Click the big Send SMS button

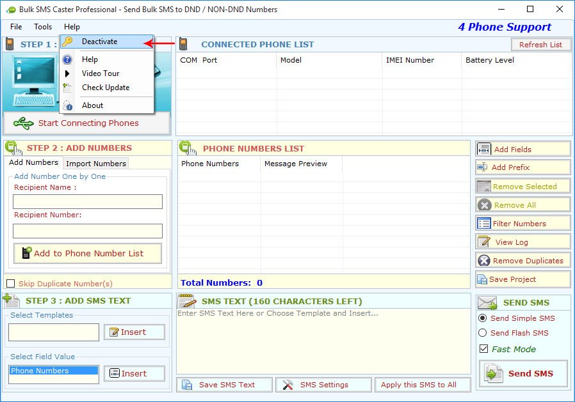pyautogui.click(x=523, y=373)
